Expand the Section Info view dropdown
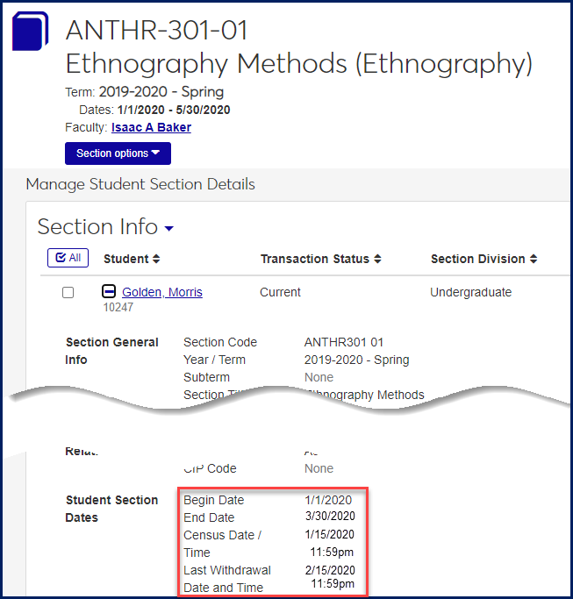Screen dimensions: 573x599 (x=168, y=229)
